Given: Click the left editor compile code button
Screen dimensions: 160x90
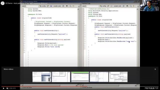Looking at the screenshot, I should [57, 6].
